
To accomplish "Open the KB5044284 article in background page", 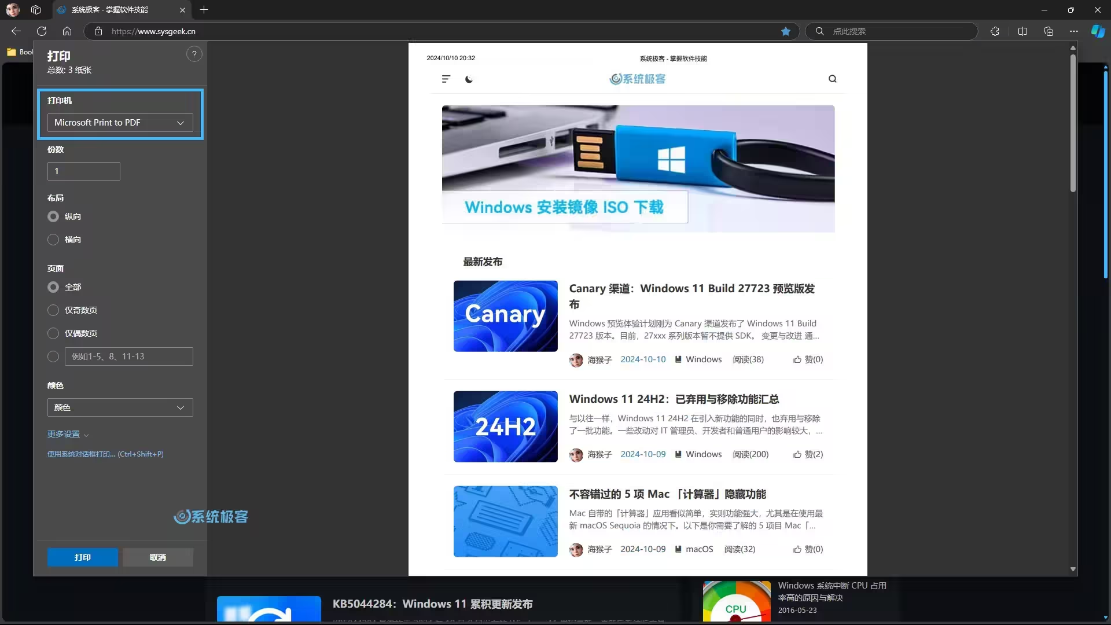I will (432, 604).
